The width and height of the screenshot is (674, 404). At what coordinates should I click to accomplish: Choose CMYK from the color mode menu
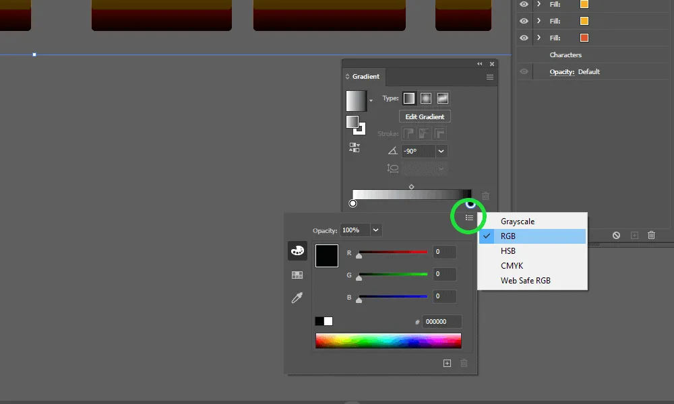pyautogui.click(x=532, y=266)
